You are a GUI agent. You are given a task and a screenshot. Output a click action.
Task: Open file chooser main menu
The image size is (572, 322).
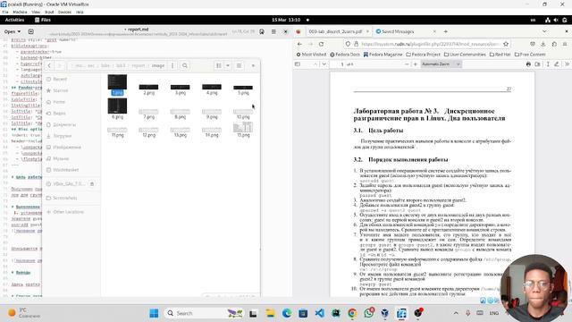(x=239, y=65)
